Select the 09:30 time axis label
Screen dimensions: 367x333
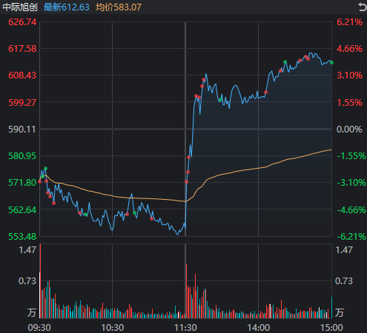(39, 328)
